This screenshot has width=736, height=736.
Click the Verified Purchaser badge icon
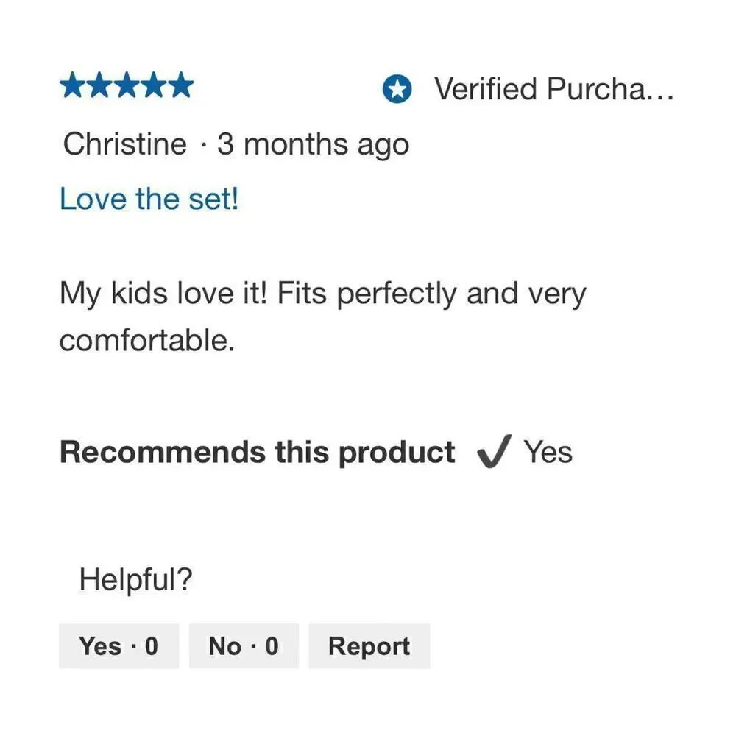(x=397, y=89)
